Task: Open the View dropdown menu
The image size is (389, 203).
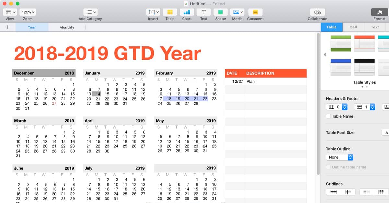Action: tap(10, 12)
